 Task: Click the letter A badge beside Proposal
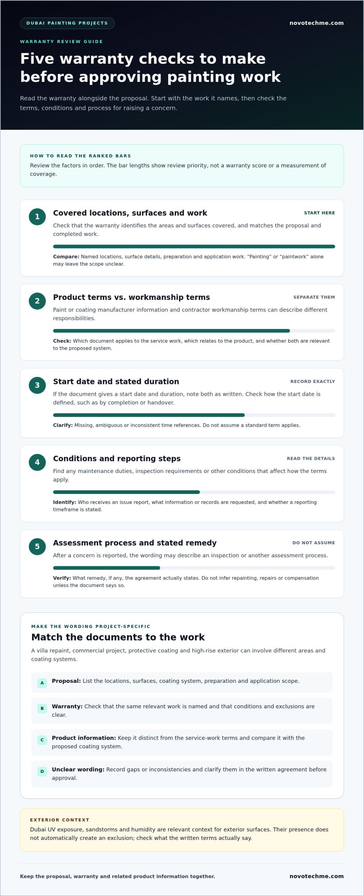[x=42, y=683]
